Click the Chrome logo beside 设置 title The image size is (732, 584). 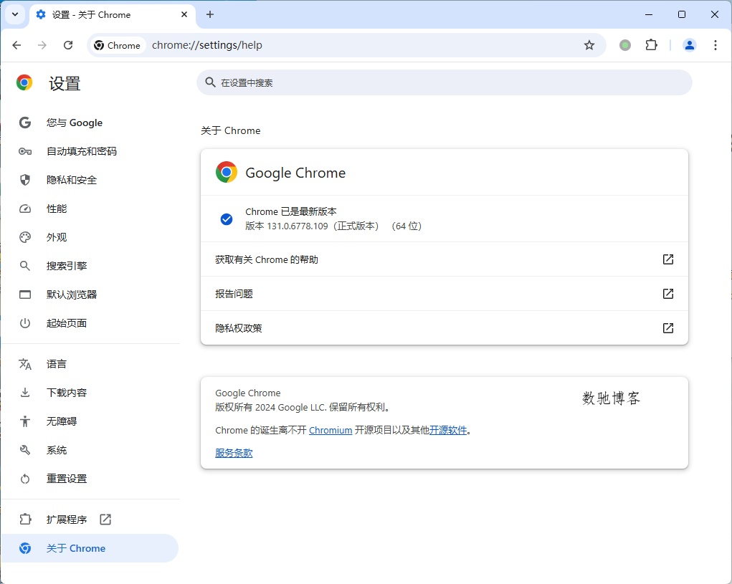(x=24, y=82)
